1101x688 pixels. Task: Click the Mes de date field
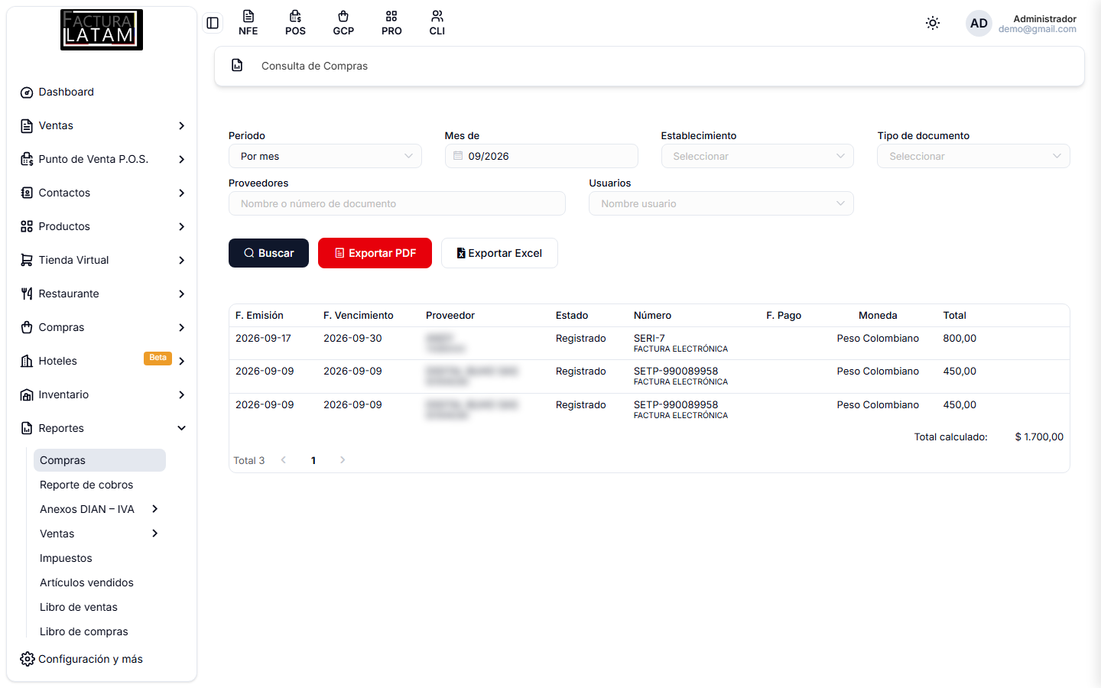click(541, 156)
